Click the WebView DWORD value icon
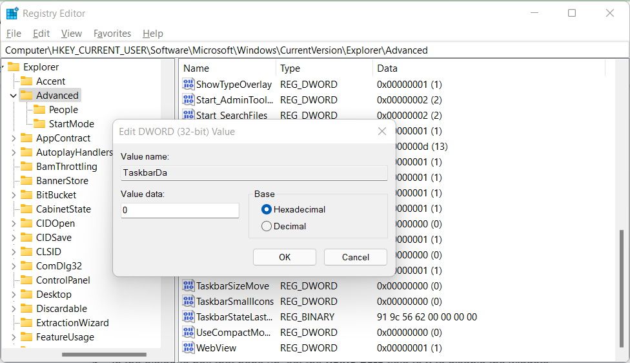The height and width of the screenshot is (363, 630). point(188,348)
